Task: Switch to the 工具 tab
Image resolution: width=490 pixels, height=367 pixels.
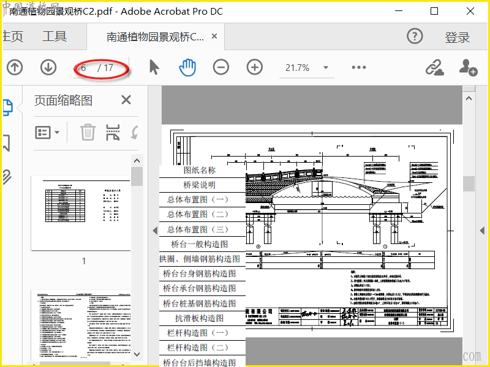Action: (x=55, y=36)
